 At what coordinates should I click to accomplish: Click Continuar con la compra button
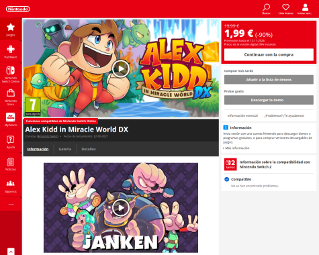(269, 54)
